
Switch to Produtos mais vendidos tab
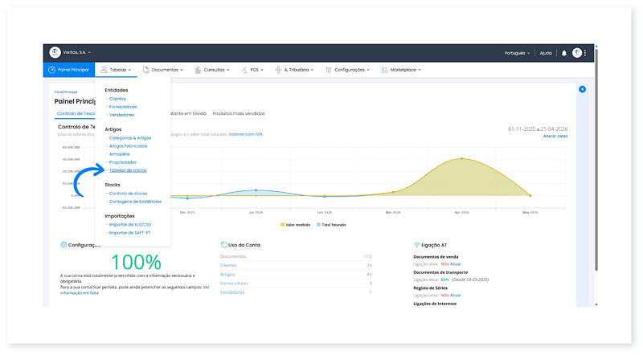click(x=238, y=113)
